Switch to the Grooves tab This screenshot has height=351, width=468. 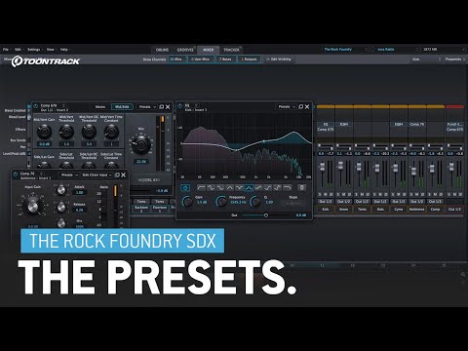pos(185,50)
